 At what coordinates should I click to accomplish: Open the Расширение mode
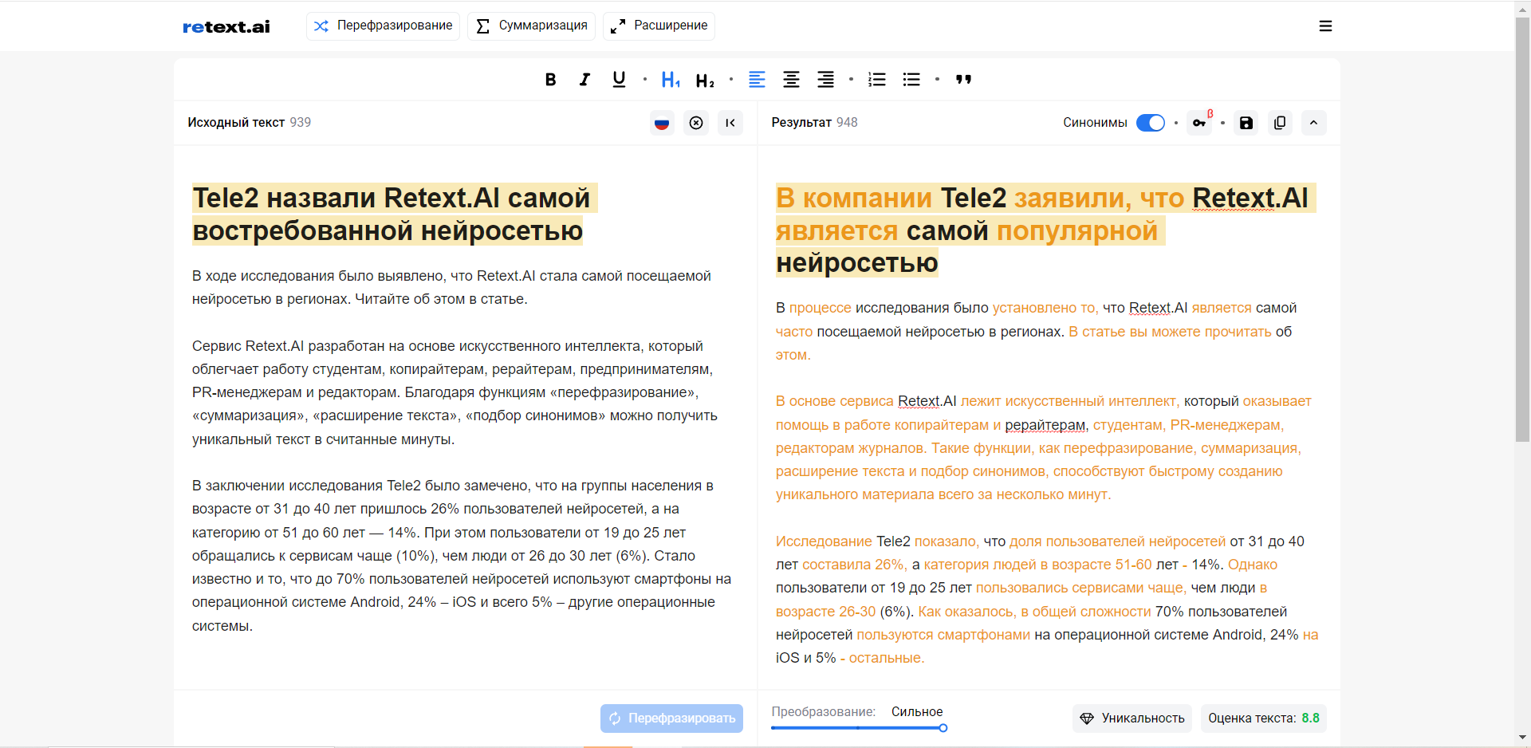[x=658, y=26]
